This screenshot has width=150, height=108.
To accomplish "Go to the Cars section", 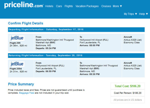I will (59, 6).
